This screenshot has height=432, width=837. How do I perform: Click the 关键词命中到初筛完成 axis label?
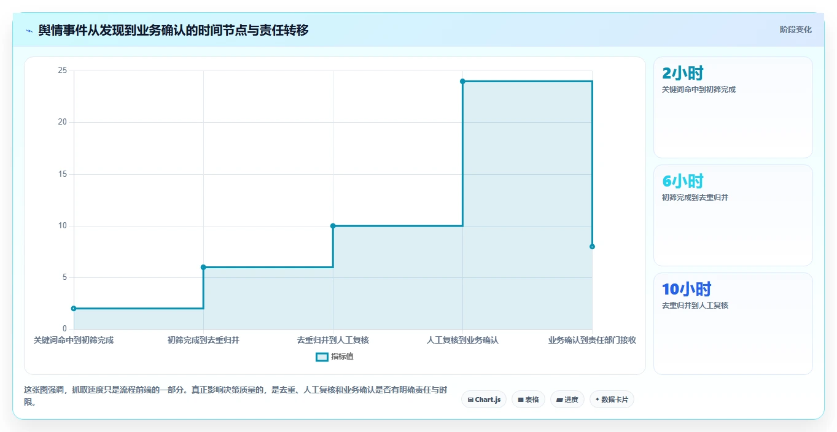74,340
